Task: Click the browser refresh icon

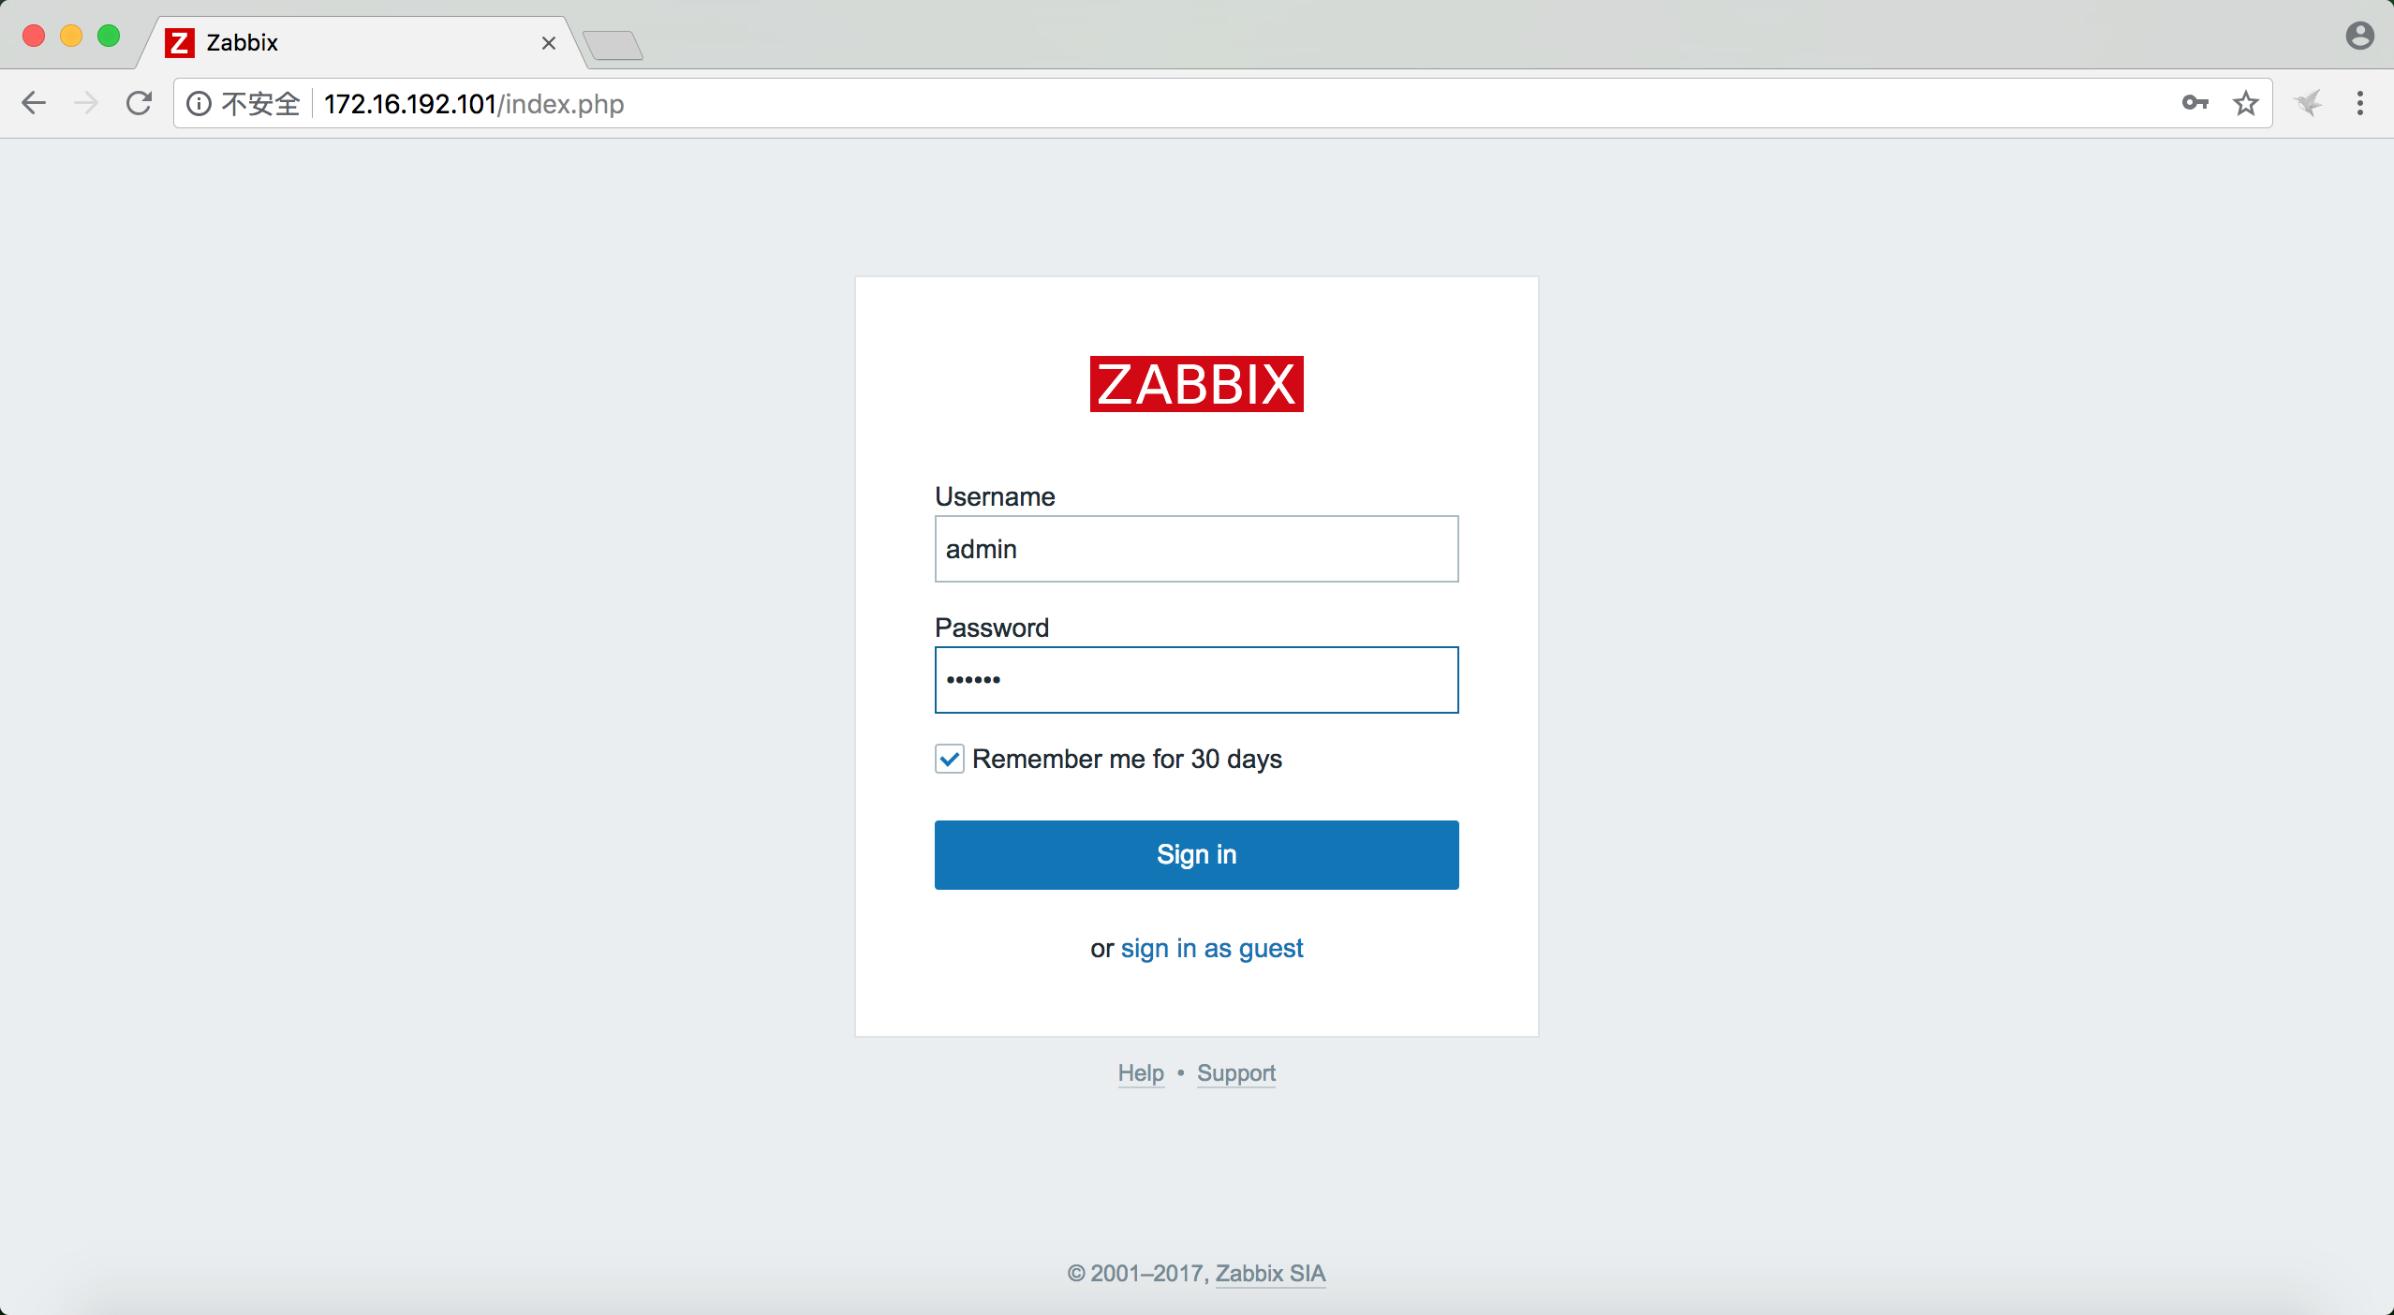Action: pos(140,104)
